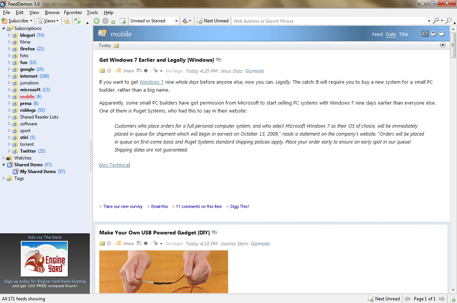This screenshot has height=303, width=457.
Task: Open the Subscribe dropdown arrow
Action: (31, 21)
